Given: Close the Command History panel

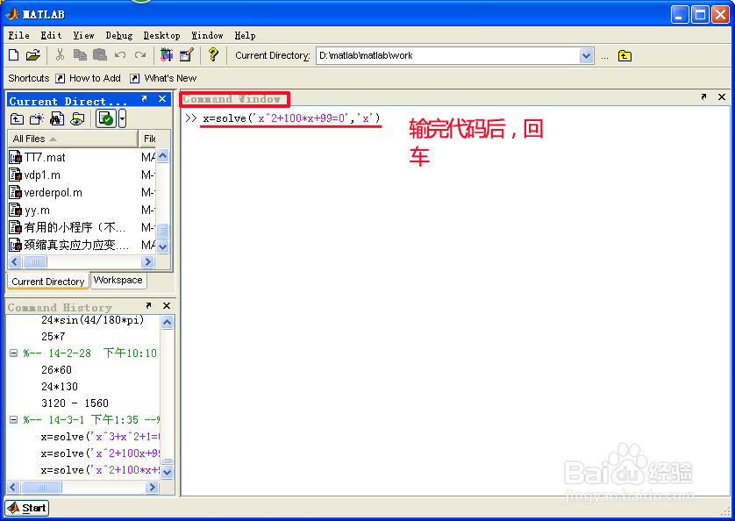Looking at the screenshot, I should coord(167,306).
